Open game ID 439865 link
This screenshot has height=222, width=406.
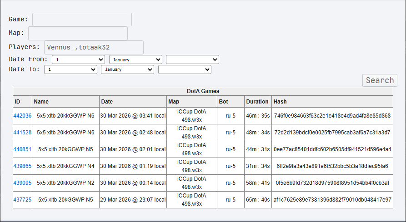click(x=22, y=166)
